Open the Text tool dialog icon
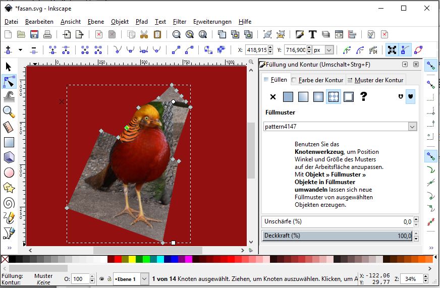Image resolution: width=440 pixels, height=288 pixels. [312, 34]
